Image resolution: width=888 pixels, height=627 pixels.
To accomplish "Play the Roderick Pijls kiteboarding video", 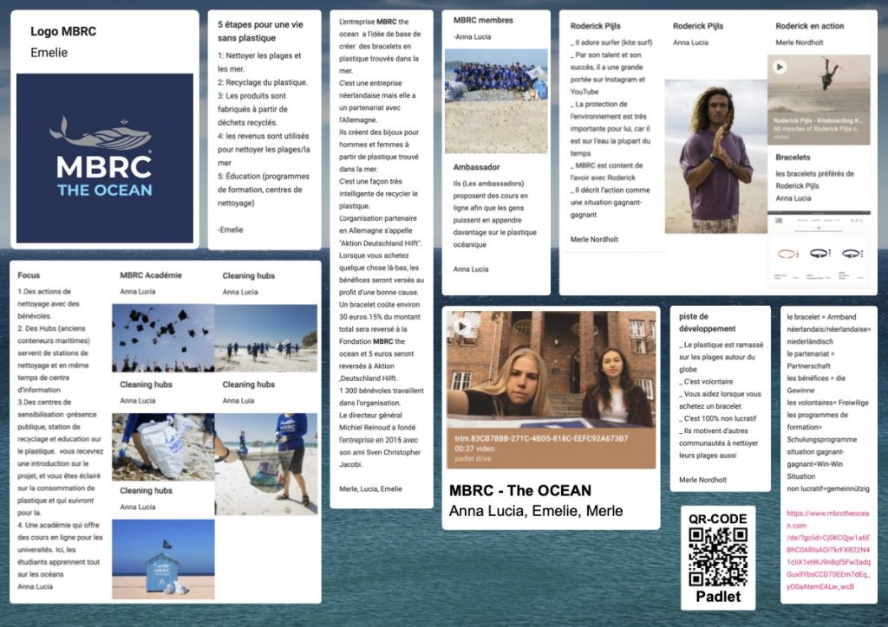I will [x=780, y=68].
